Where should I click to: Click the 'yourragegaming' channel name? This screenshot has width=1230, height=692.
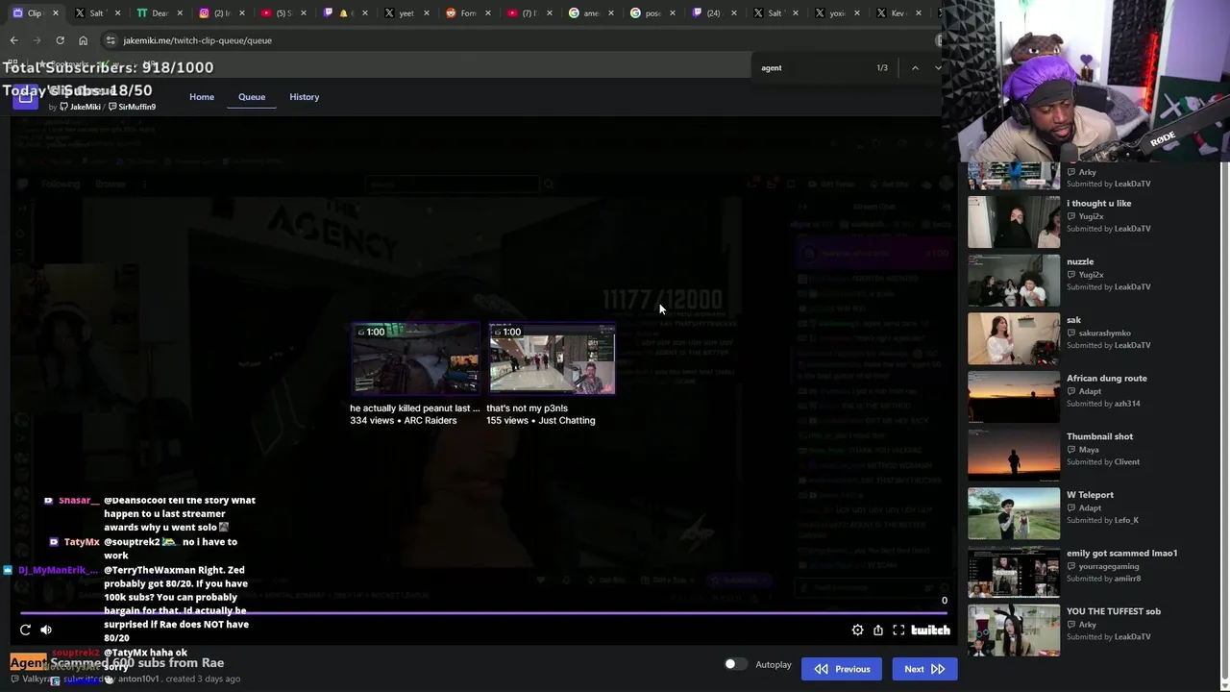[1108, 567]
